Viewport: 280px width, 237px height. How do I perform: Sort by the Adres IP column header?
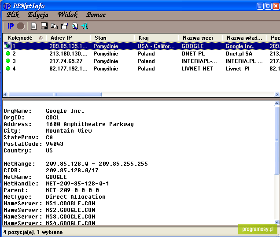[x=68, y=38]
